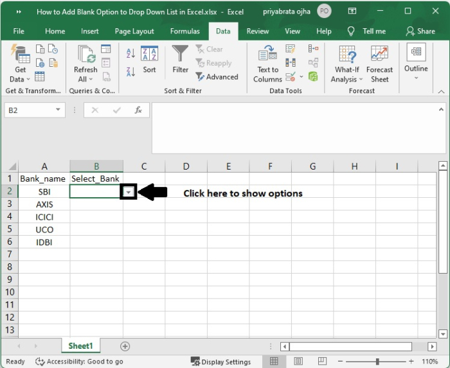Expand the Quick Access Toolbar chevrons
Screen dimensions: 450x368
pos(19,12)
